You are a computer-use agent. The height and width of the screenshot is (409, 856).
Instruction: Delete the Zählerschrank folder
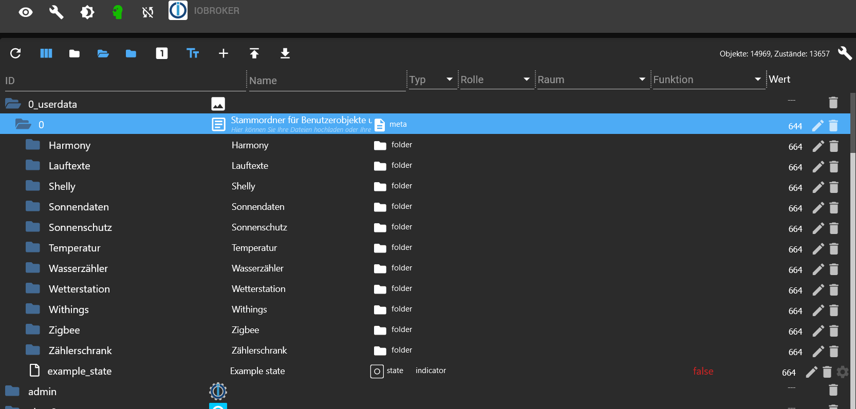click(834, 352)
